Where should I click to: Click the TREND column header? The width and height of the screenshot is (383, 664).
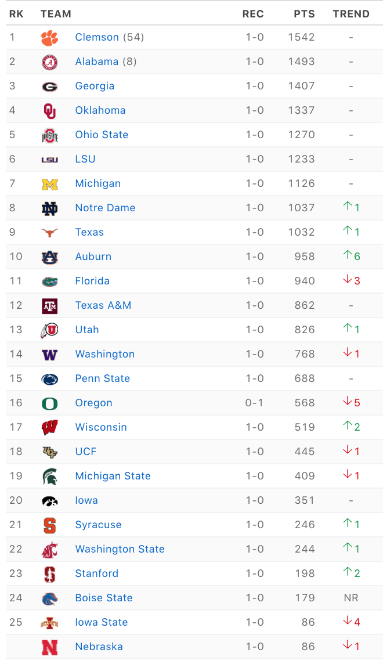351,14
